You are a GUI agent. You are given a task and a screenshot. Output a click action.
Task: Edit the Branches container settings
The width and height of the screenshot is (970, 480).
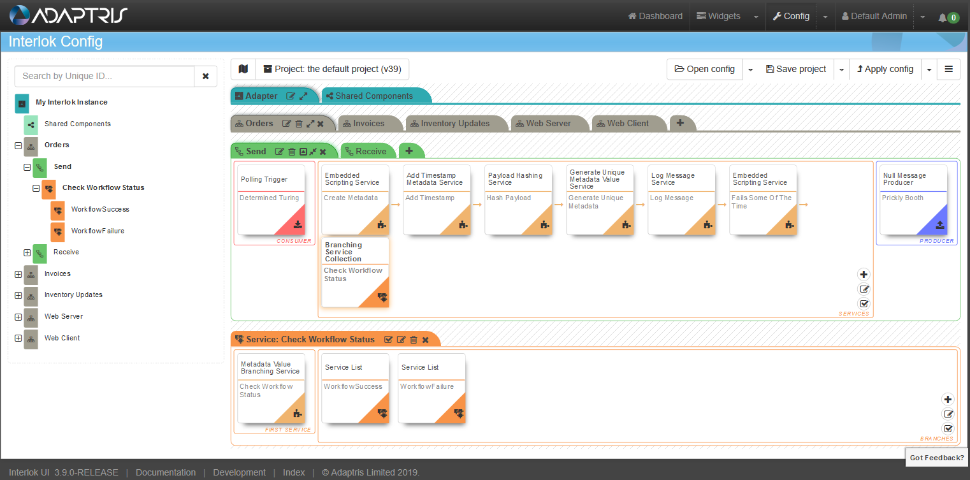tap(948, 414)
